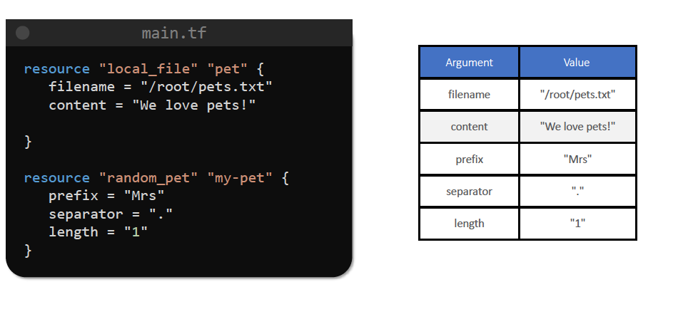Click the length = "1" code line

[x=98, y=231]
